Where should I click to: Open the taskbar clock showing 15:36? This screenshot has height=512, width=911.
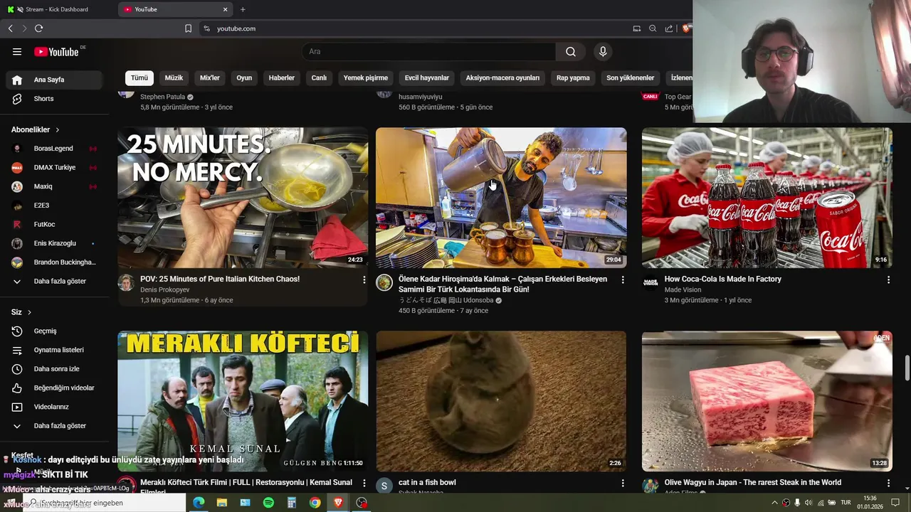(870, 503)
